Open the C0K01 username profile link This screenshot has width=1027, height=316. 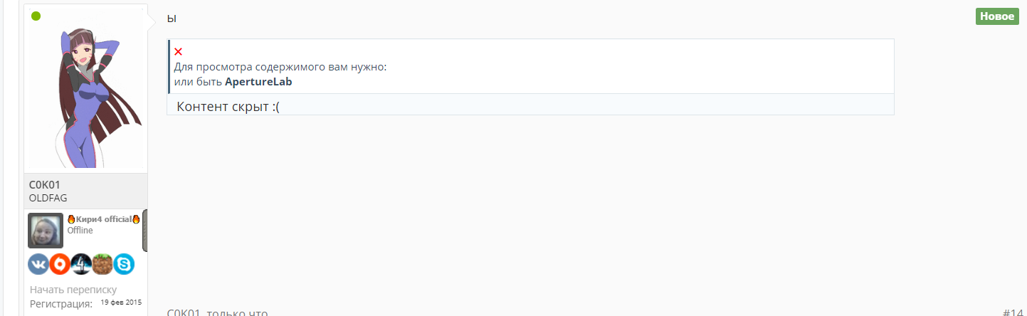[x=44, y=185]
